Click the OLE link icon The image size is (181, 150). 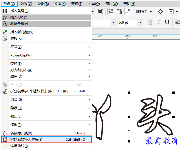(x=5, y=39)
